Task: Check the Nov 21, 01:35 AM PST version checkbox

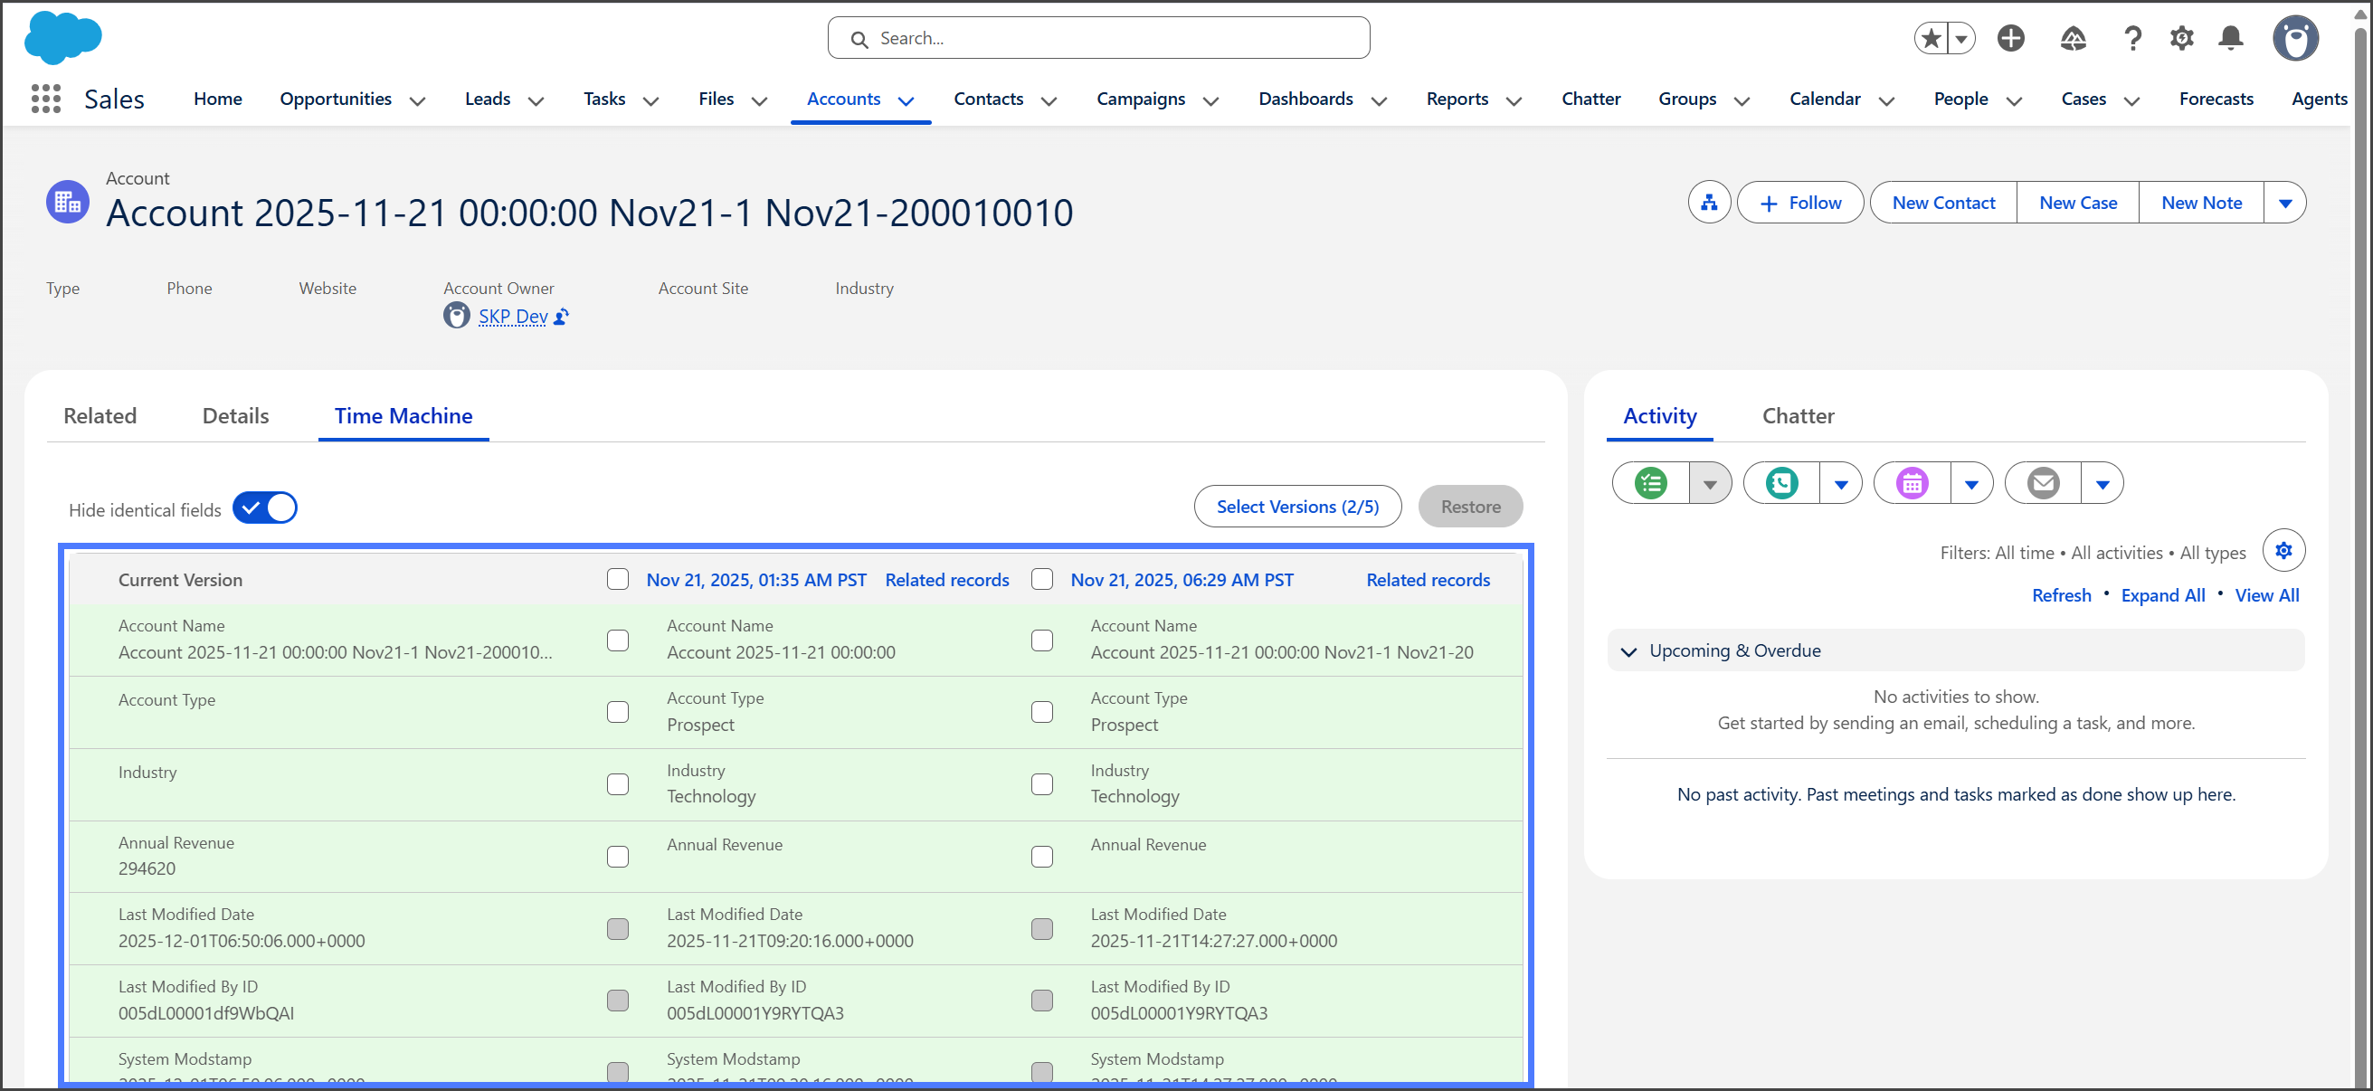Action: (x=617, y=580)
